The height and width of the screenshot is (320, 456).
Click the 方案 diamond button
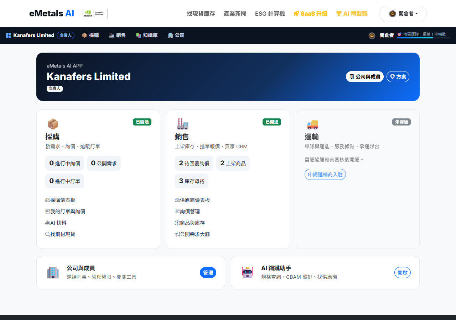pos(398,76)
